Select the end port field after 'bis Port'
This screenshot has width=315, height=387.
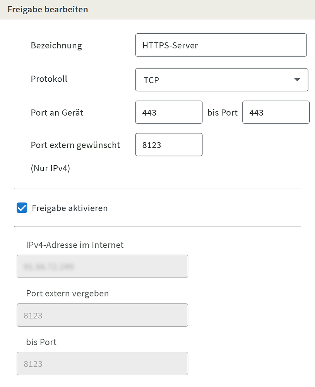276,113
